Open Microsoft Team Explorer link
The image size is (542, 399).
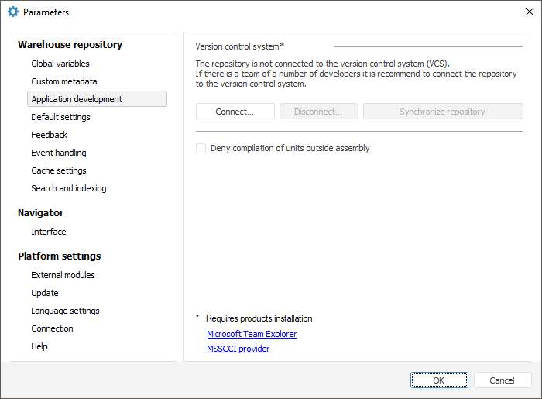point(252,334)
